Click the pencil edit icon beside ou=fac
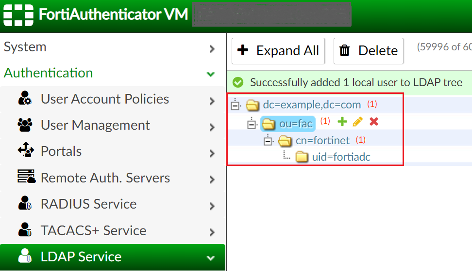472x271 pixels. [358, 122]
